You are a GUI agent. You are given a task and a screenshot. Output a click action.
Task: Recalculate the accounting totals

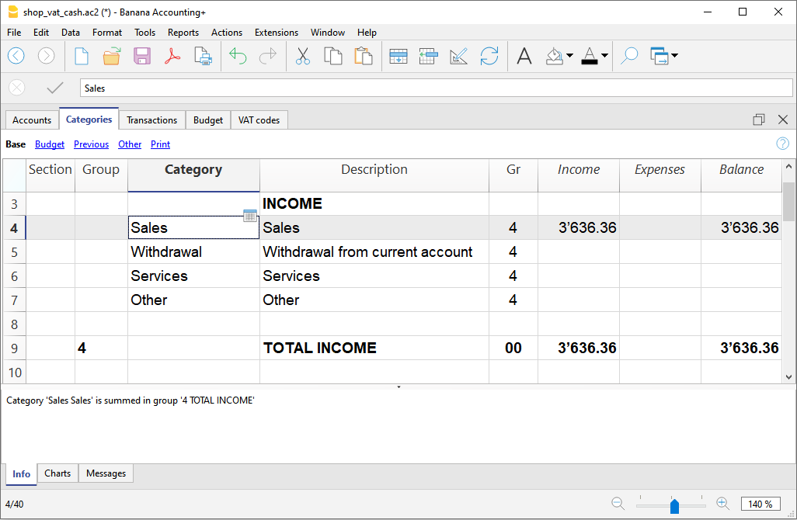pos(489,56)
